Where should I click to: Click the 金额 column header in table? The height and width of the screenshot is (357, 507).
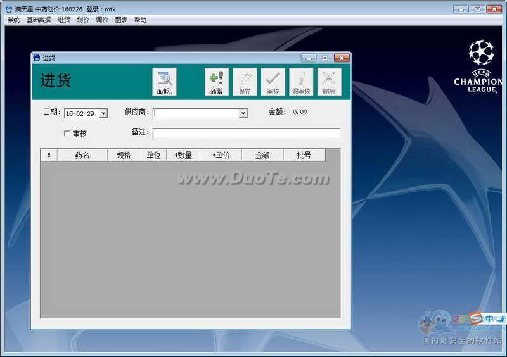tap(262, 155)
